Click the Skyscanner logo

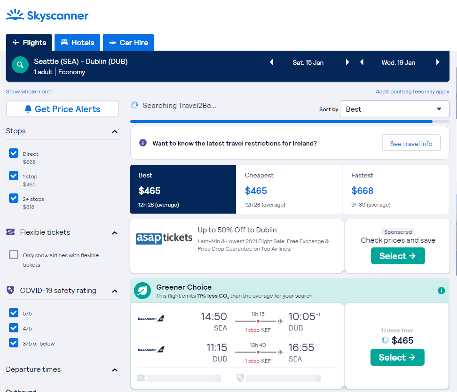point(47,15)
